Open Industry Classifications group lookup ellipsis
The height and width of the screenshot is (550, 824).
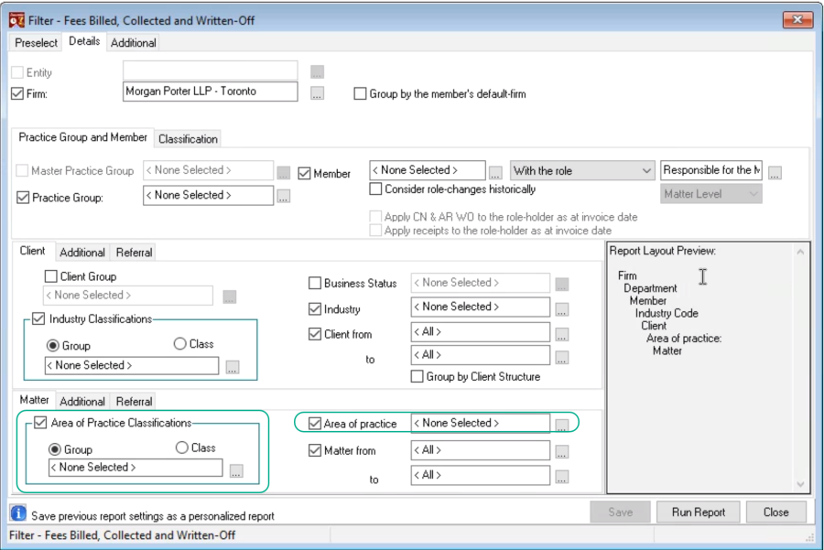click(233, 367)
